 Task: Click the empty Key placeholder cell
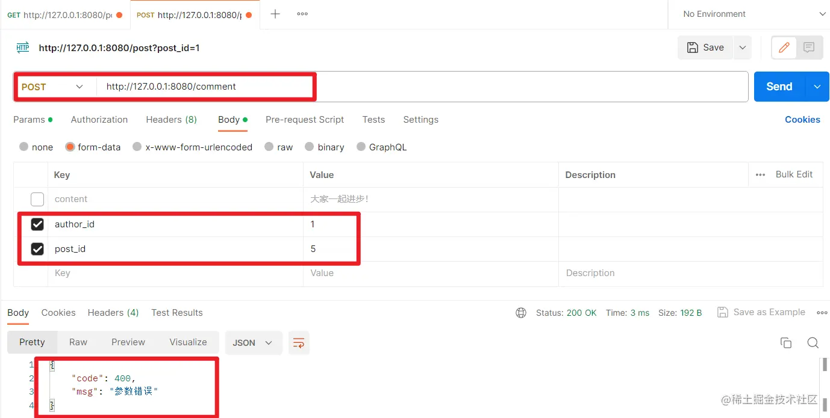(x=175, y=273)
